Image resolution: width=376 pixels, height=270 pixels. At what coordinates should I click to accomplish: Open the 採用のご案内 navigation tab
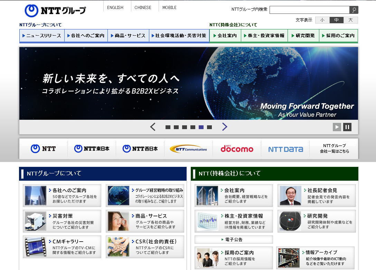click(x=338, y=36)
